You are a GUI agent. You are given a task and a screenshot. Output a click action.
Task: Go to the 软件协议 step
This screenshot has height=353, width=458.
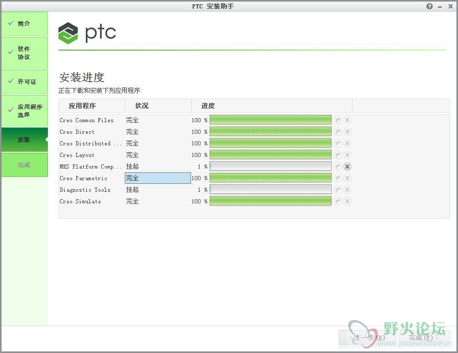25,53
